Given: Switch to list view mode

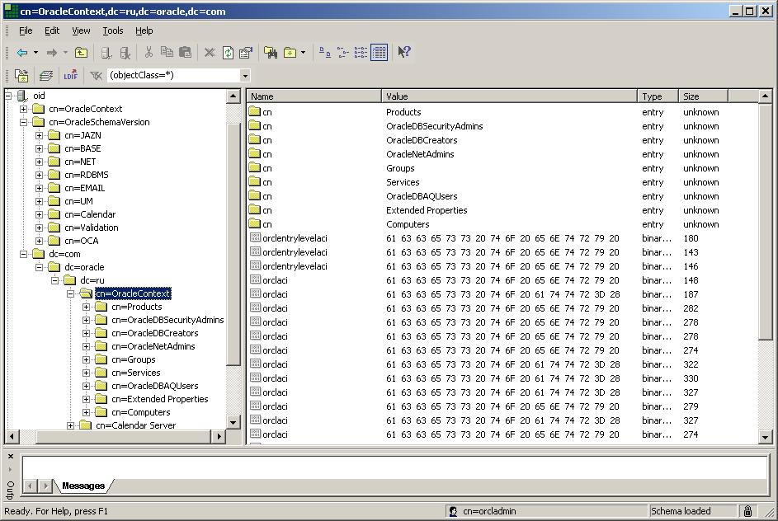Looking at the screenshot, I should point(361,52).
